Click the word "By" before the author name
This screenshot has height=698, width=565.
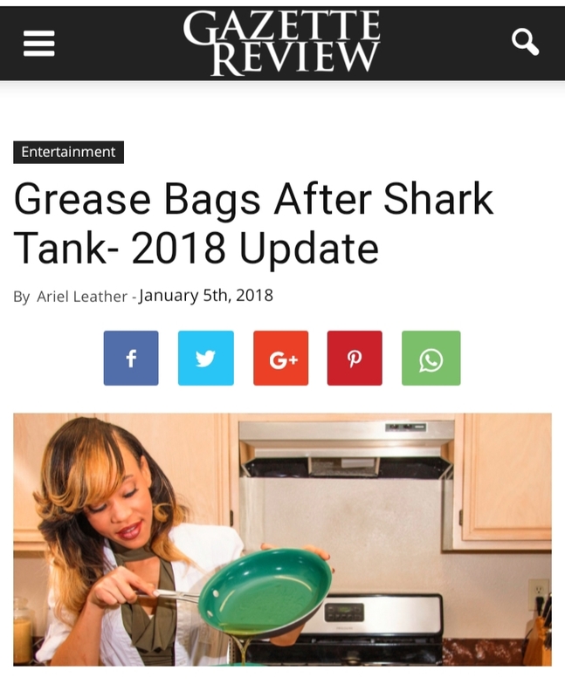(x=21, y=297)
